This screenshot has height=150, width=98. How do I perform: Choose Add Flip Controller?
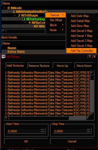pyautogui.click(x=81, y=51)
